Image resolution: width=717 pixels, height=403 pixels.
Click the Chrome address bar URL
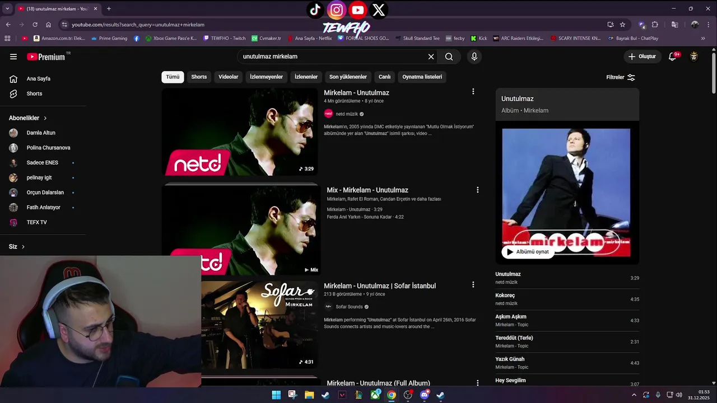pos(138,25)
